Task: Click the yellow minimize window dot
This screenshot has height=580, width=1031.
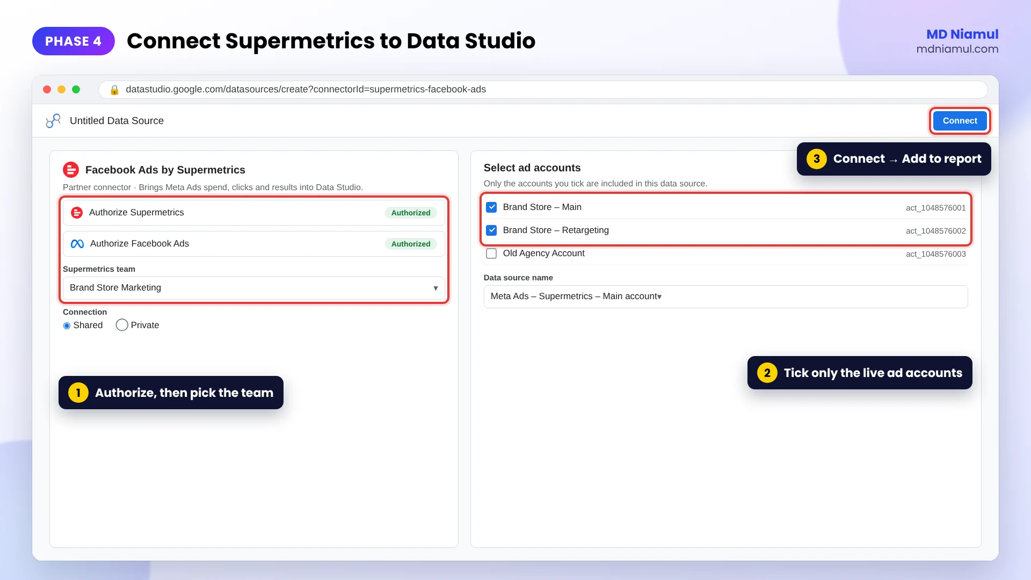Action: click(x=62, y=90)
